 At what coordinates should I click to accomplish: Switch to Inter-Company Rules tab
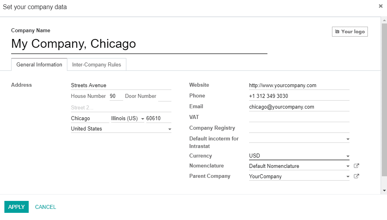(96, 64)
